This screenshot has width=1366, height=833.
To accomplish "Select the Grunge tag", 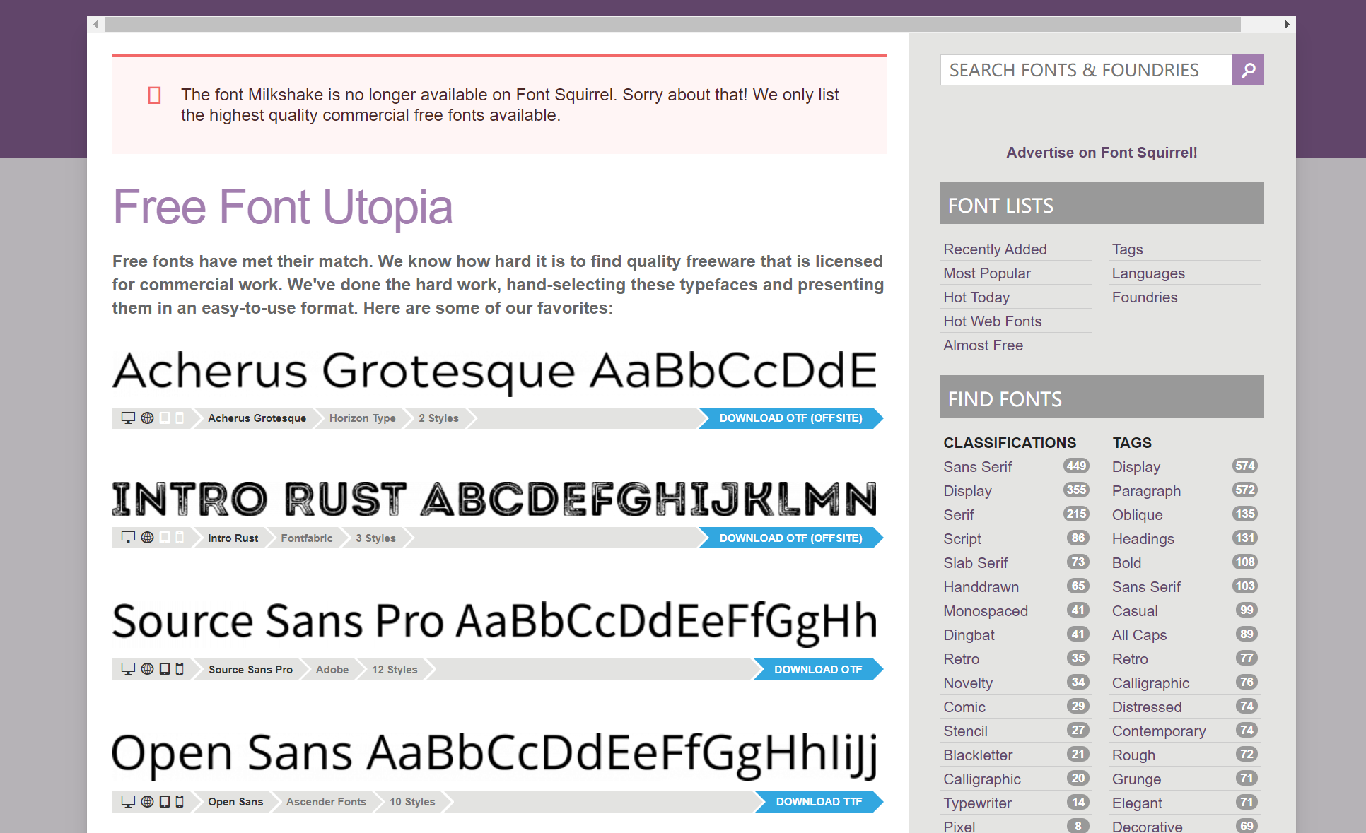I will tap(1136, 779).
